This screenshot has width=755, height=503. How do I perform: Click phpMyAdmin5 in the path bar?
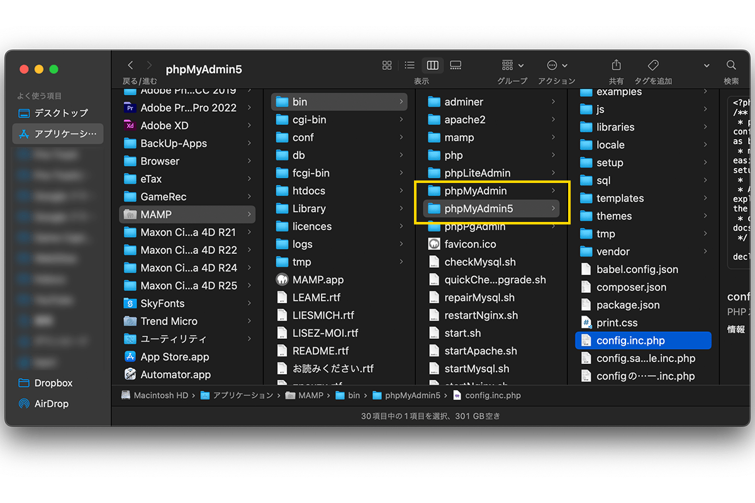pos(406,395)
